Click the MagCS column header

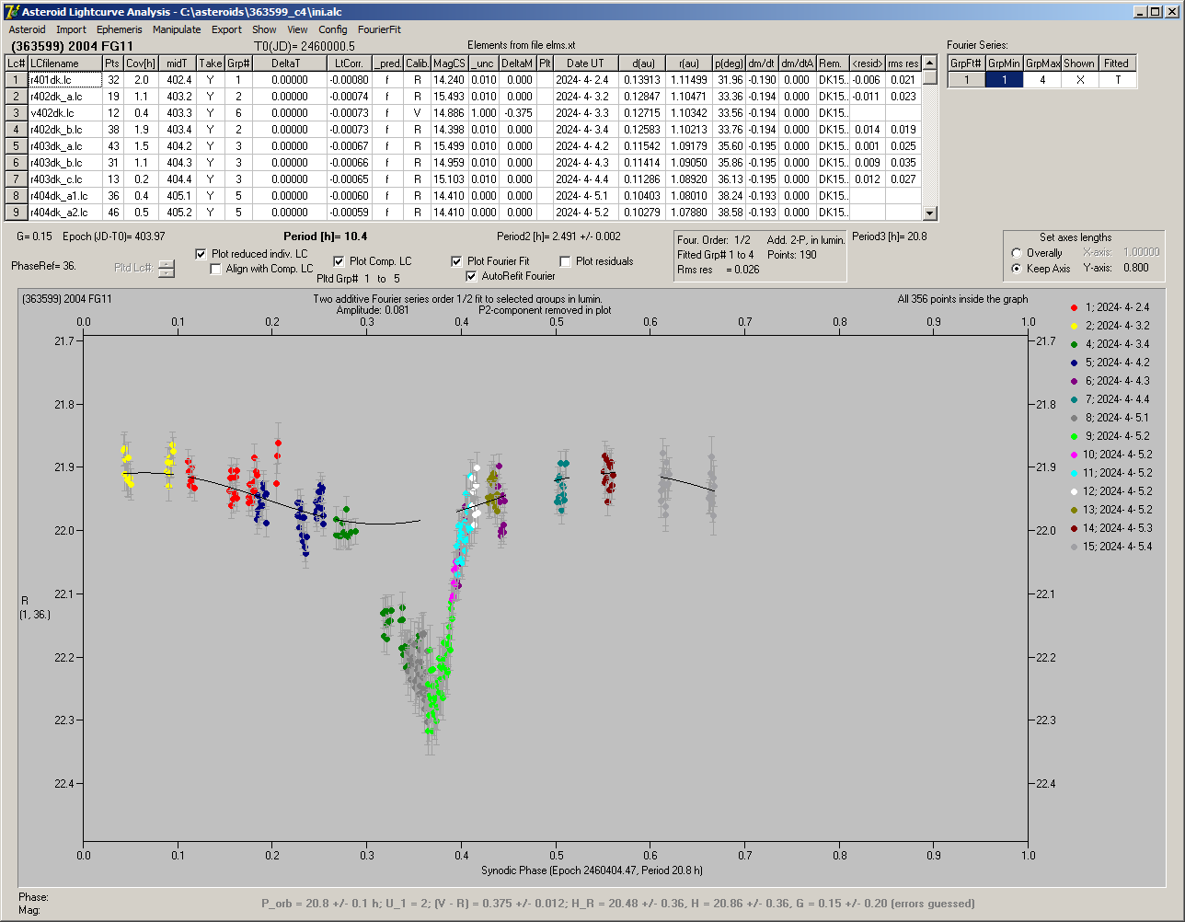coord(449,63)
